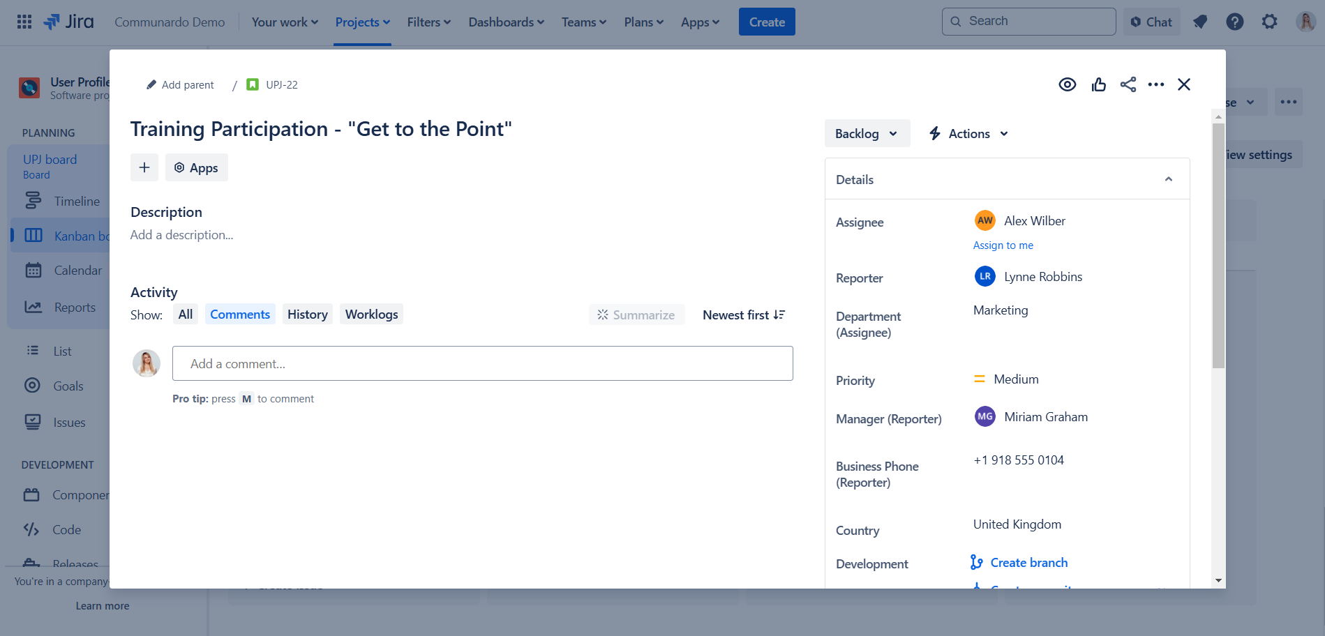
Task: Open the Dashboards menu
Action: tap(506, 22)
